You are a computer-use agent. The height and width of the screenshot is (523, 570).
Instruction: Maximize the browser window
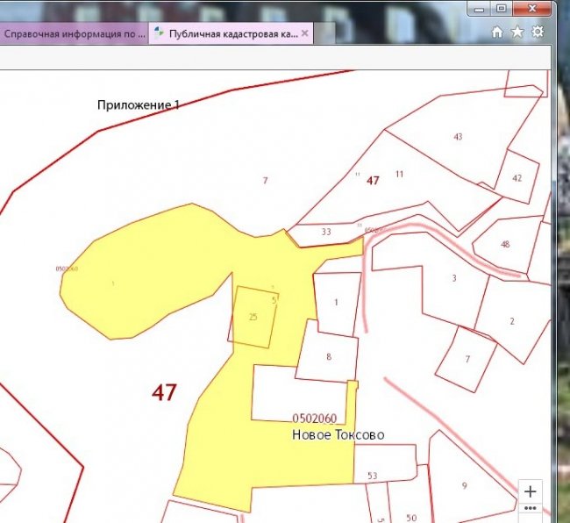(502, 8)
